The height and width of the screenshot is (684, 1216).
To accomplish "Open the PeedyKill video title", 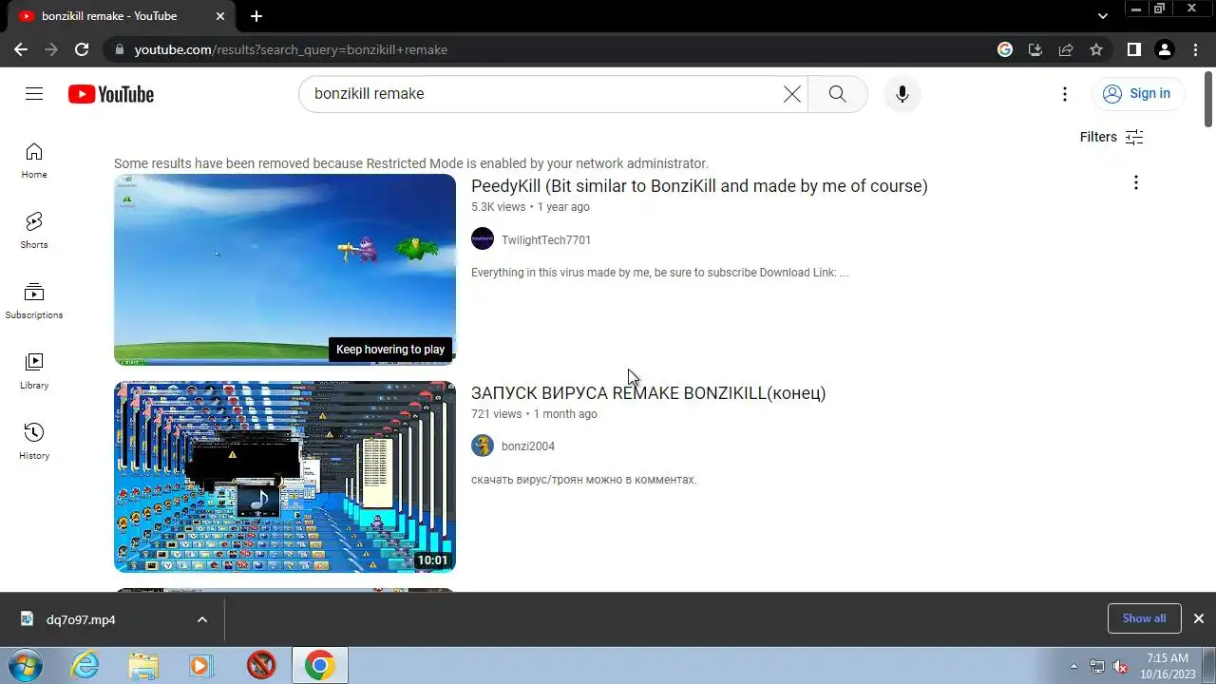I will tap(699, 186).
